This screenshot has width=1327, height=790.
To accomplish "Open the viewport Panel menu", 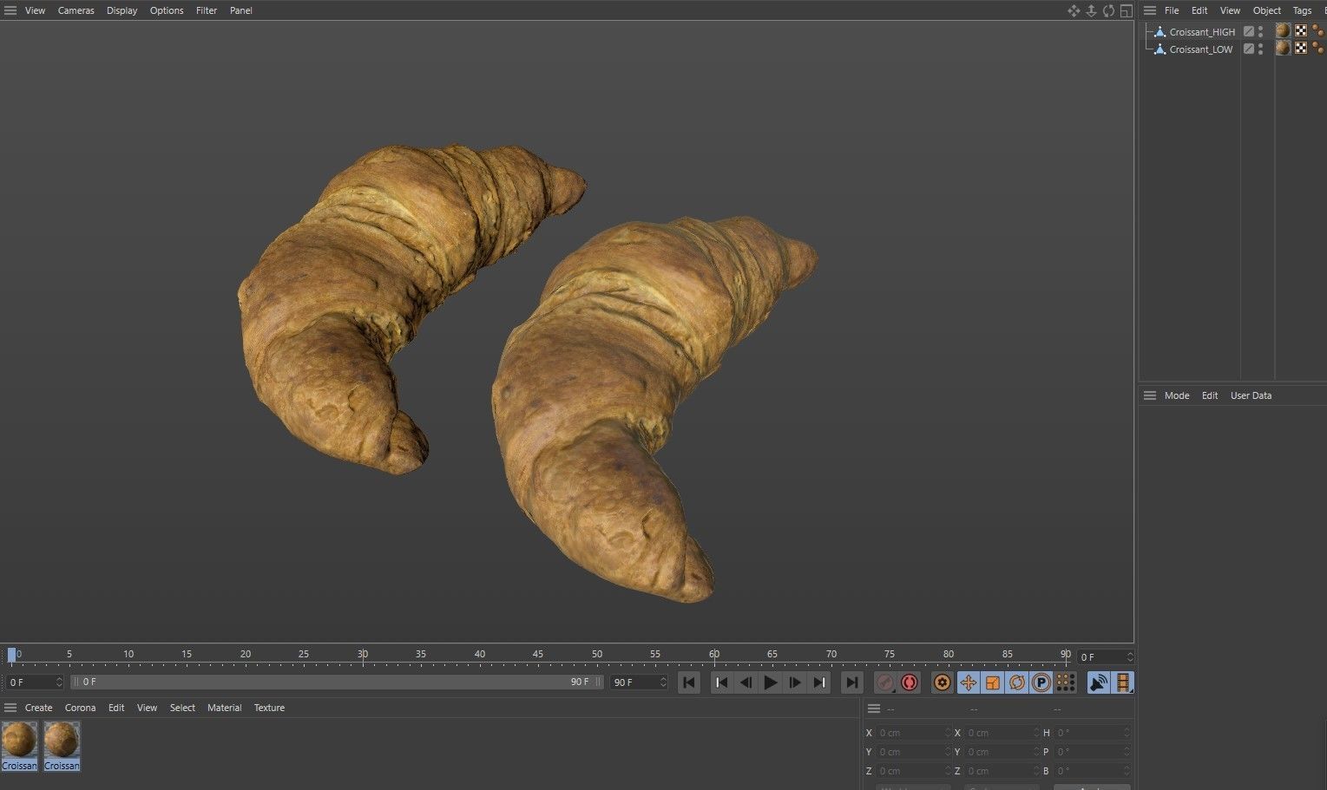I will point(241,10).
